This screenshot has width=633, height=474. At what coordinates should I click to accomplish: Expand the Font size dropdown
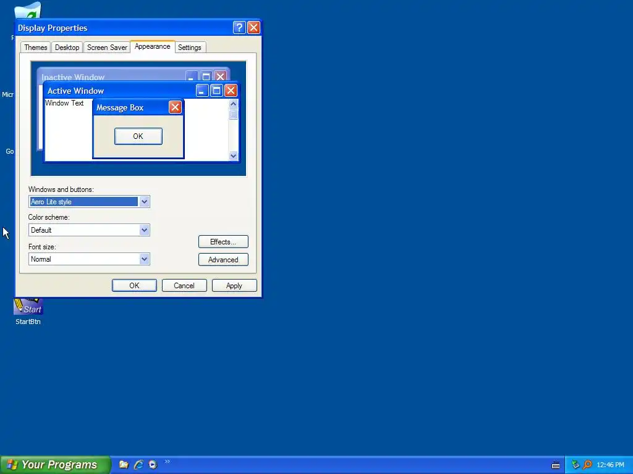pos(144,259)
